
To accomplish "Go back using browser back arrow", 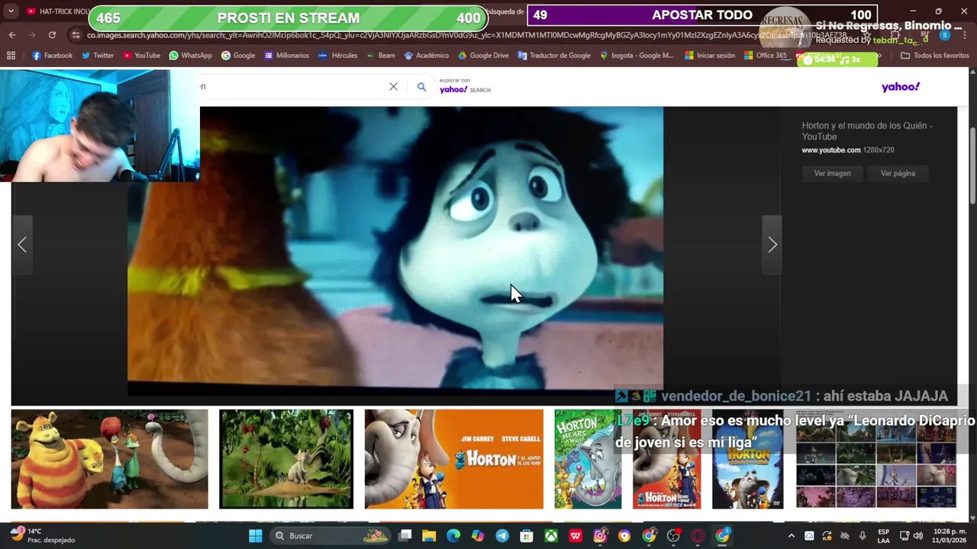I will point(11,35).
